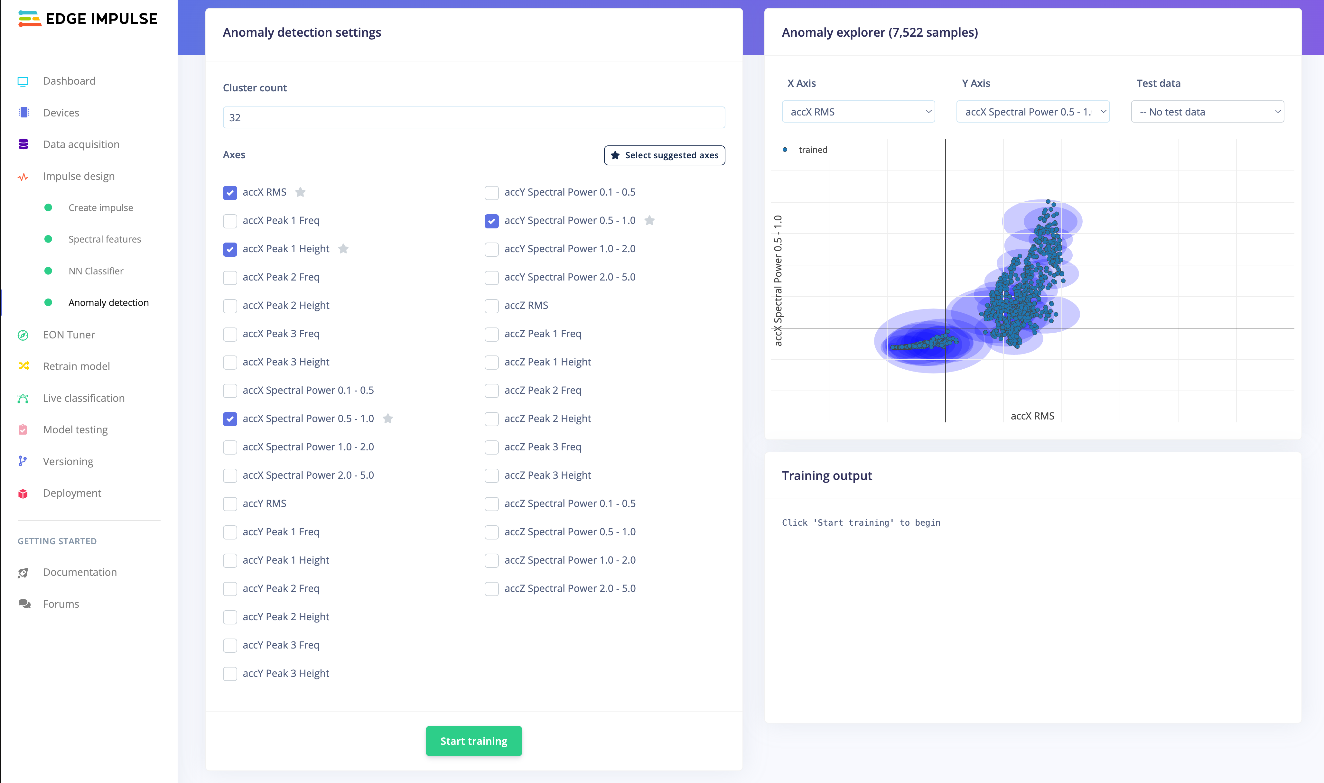Click the Devices chip icon
The image size is (1324, 783).
(x=23, y=112)
